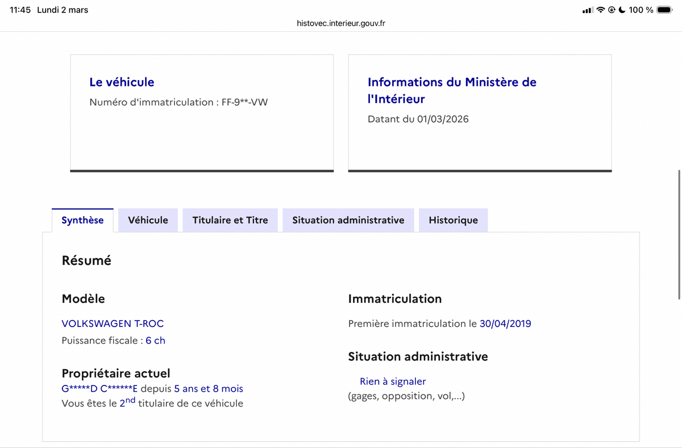
Task: Tap the cellular signal strength icon
Action: click(588, 10)
